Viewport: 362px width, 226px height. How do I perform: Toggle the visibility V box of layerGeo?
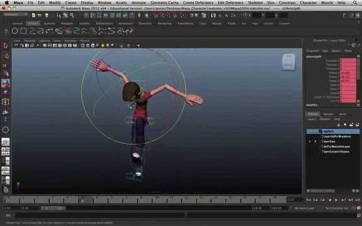point(310,141)
